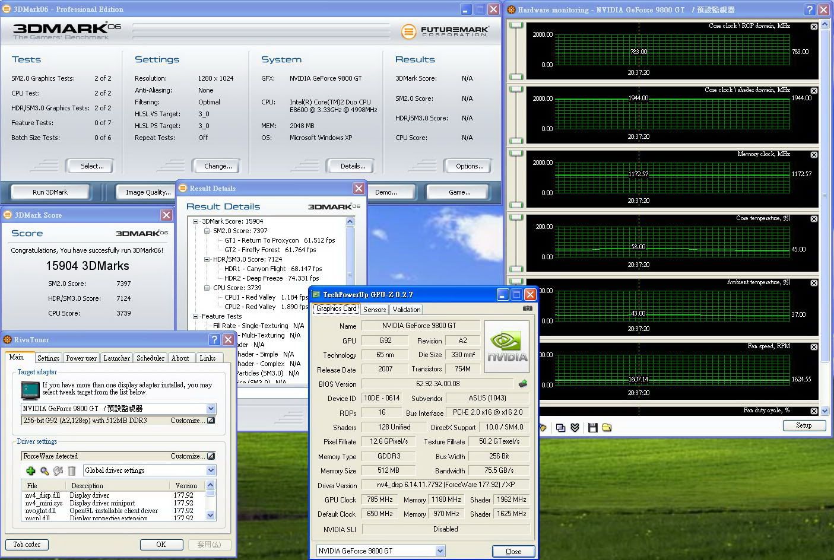Collapse the Feature Tests tree node

pyautogui.click(x=195, y=316)
